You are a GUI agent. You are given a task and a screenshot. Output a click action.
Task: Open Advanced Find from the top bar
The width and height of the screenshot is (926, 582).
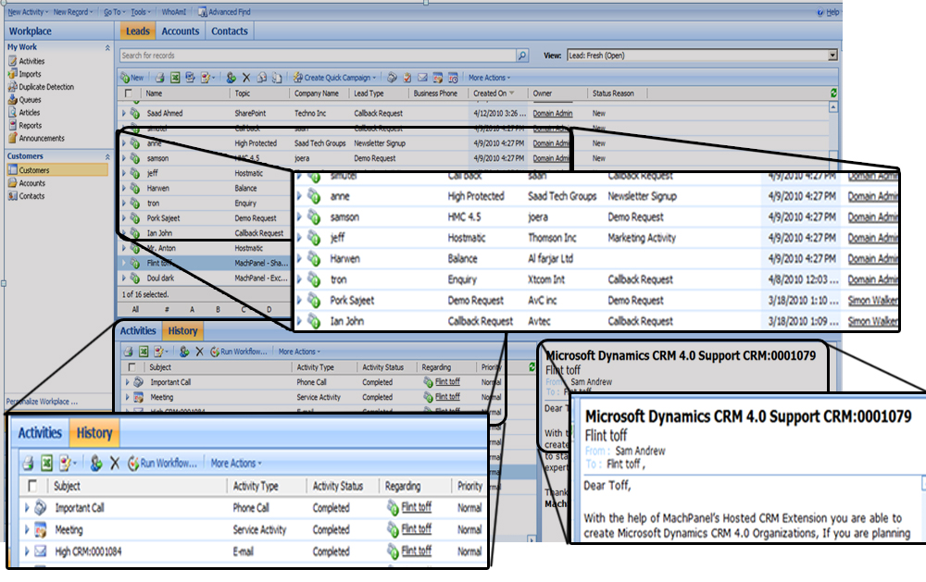228,12
